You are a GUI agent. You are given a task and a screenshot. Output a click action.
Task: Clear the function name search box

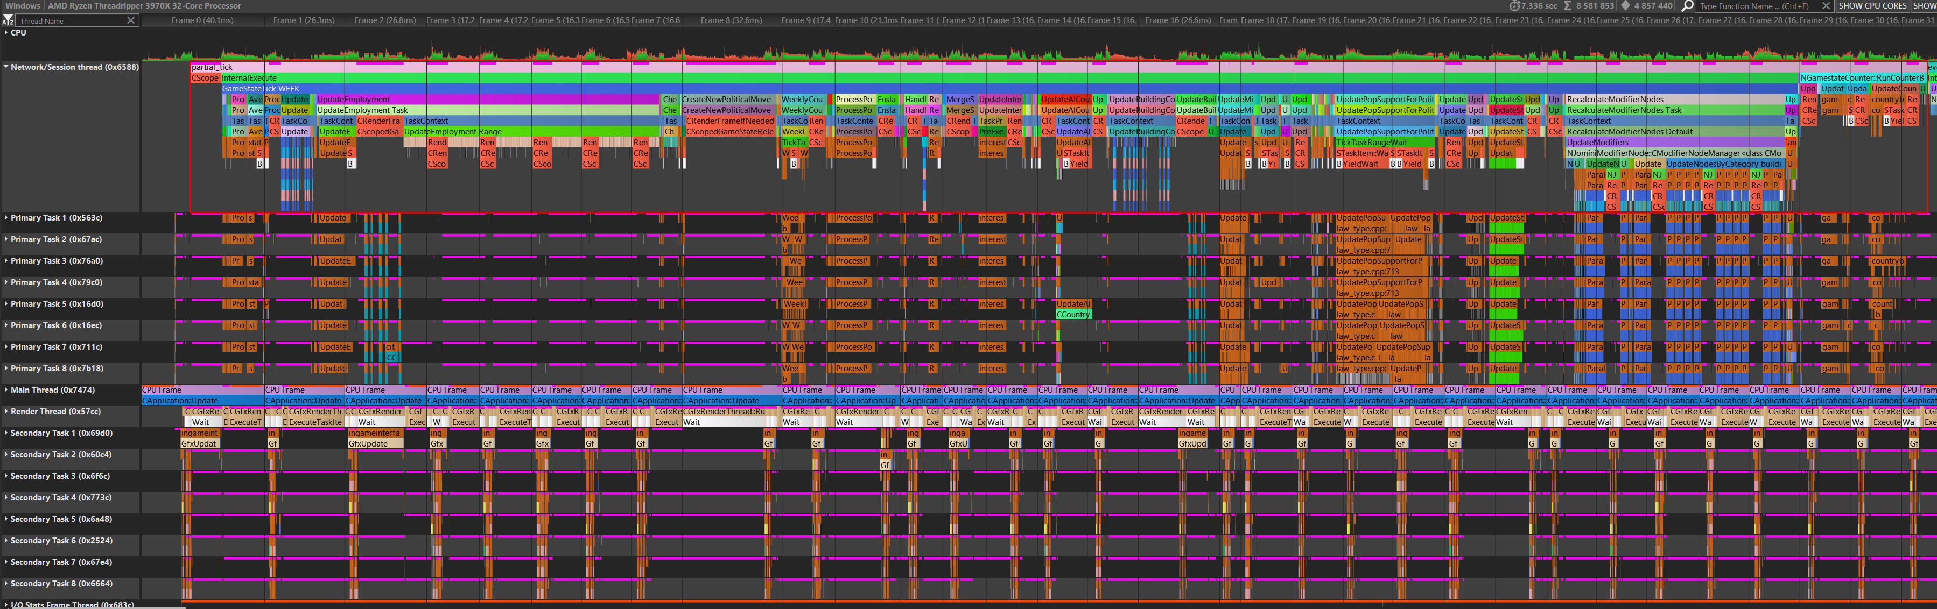1826,6
